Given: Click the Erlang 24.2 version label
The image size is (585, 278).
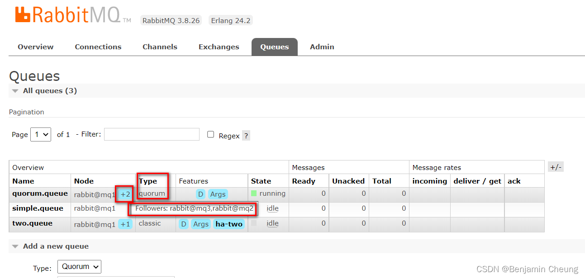Looking at the screenshot, I should click(x=231, y=20).
